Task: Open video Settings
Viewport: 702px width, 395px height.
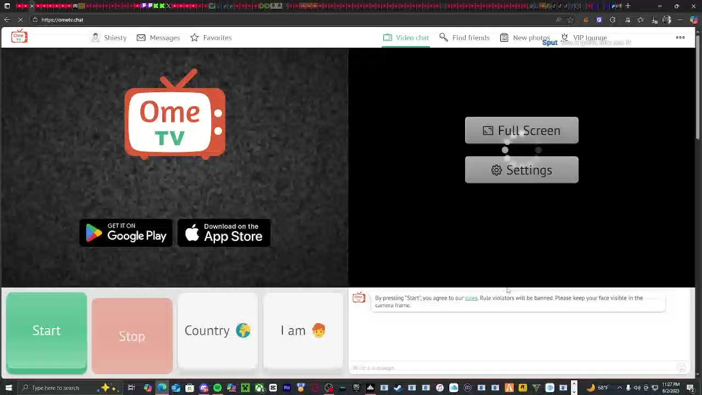Action: (522, 170)
